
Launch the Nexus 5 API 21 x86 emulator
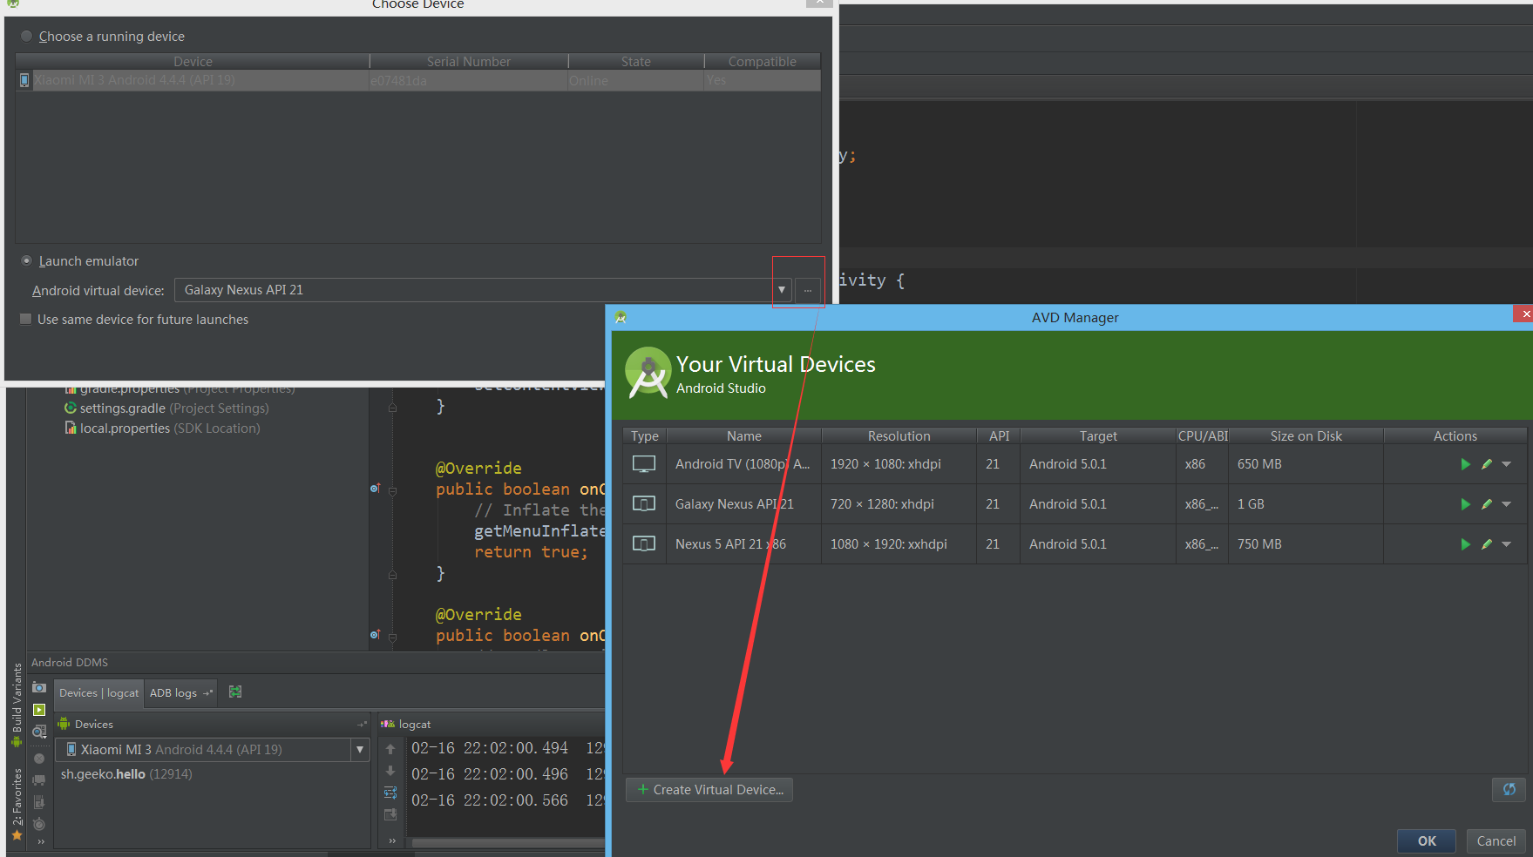pos(1465,544)
